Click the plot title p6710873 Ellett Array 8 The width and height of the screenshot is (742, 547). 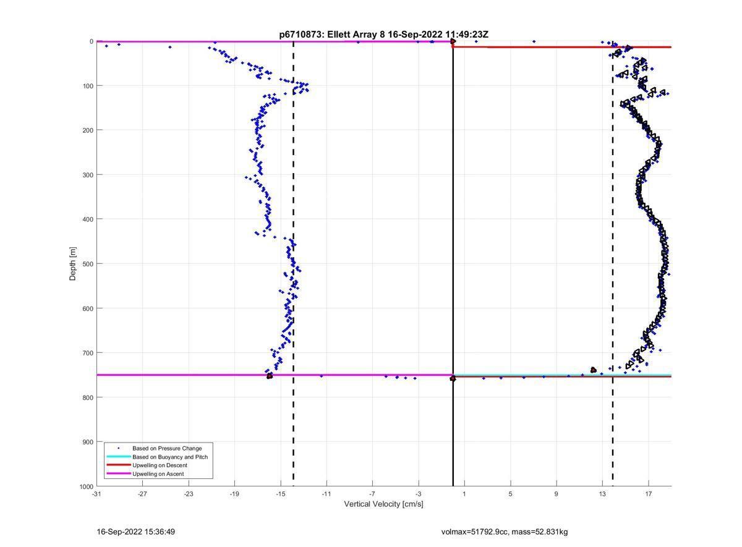coord(383,35)
